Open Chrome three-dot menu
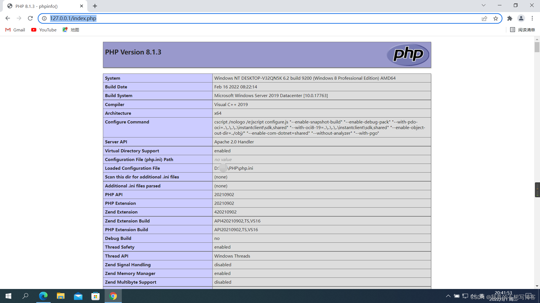This screenshot has height=303, width=540. pyautogui.click(x=532, y=18)
